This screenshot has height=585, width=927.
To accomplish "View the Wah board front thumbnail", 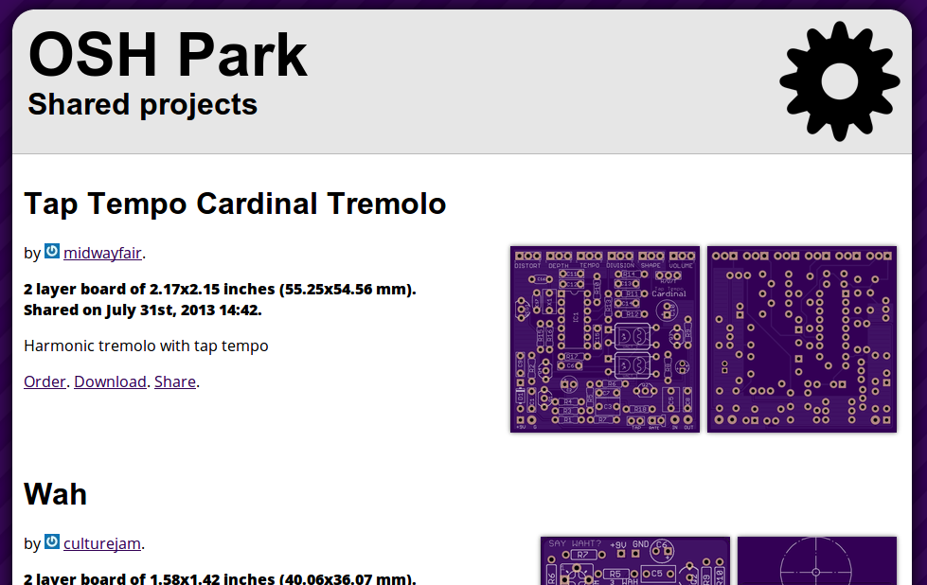I will [x=634, y=560].
